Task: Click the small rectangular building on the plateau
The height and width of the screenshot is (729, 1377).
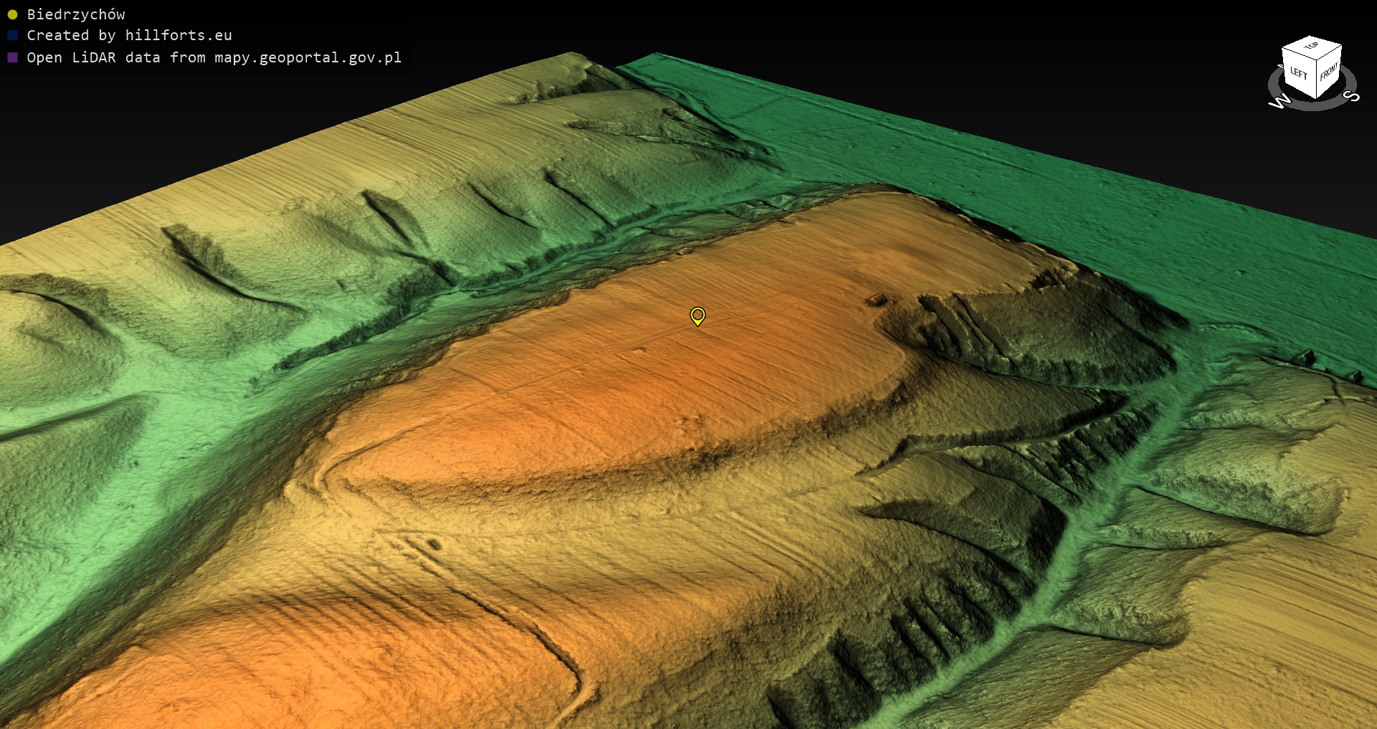Action: (x=876, y=298)
